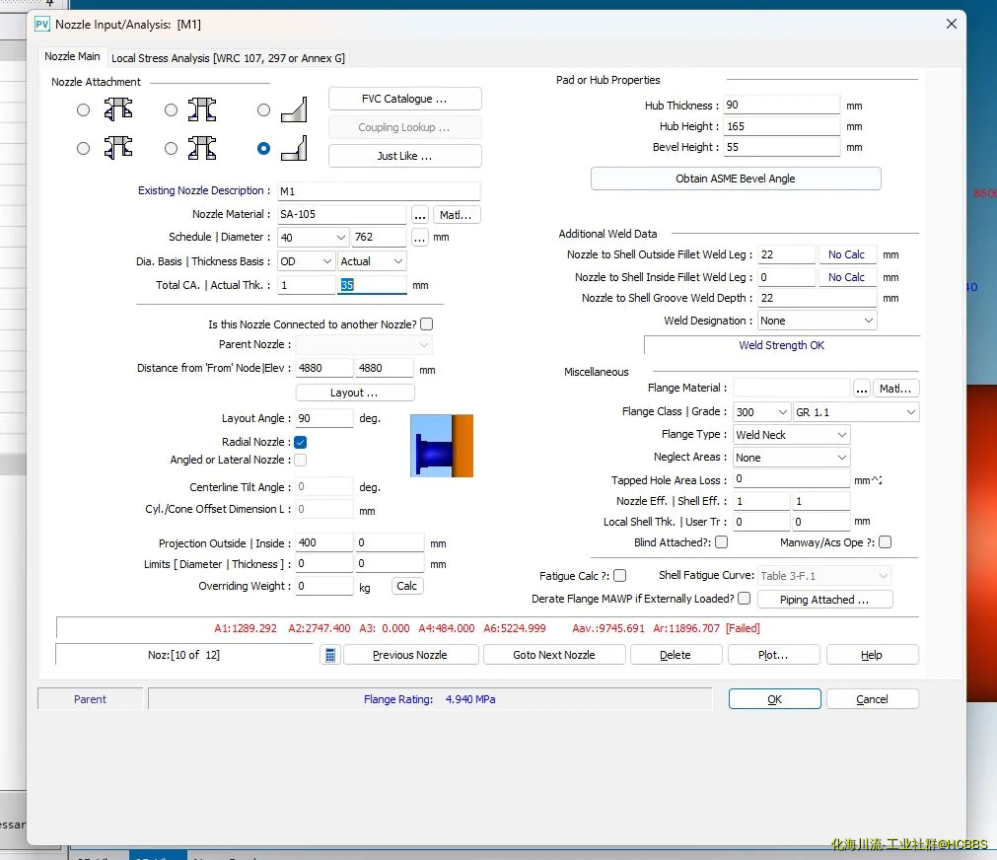Select the top-left nozzle attachment type icon
This screenshot has height=860, width=997.
[118, 109]
